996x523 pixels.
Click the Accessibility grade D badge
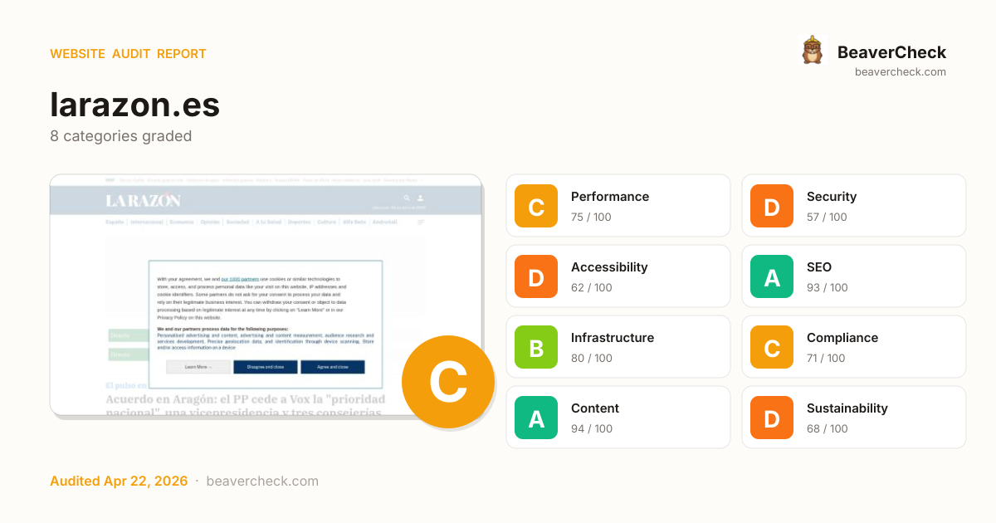pyautogui.click(x=536, y=276)
